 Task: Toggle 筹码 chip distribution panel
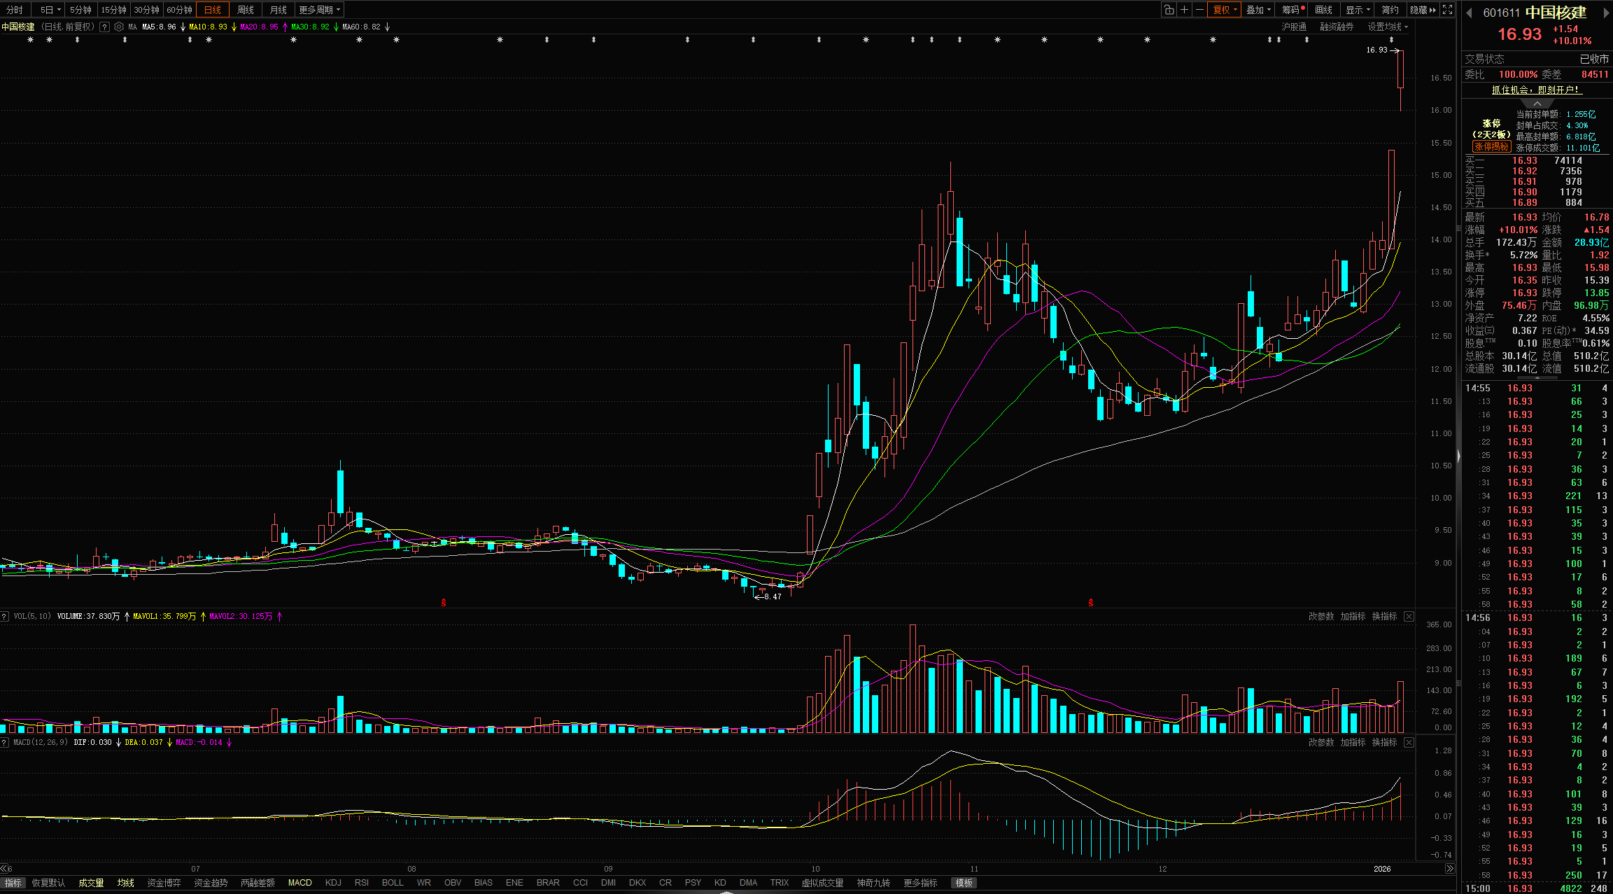(x=1292, y=10)
